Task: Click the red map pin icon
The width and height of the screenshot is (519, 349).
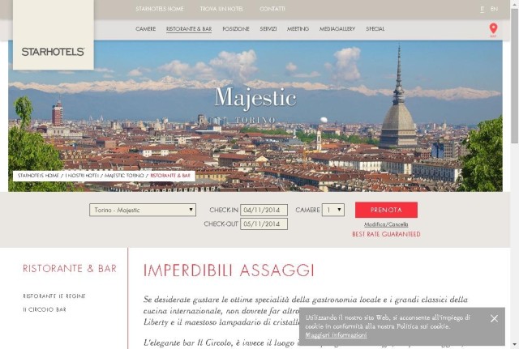Action: click(493, 29)
